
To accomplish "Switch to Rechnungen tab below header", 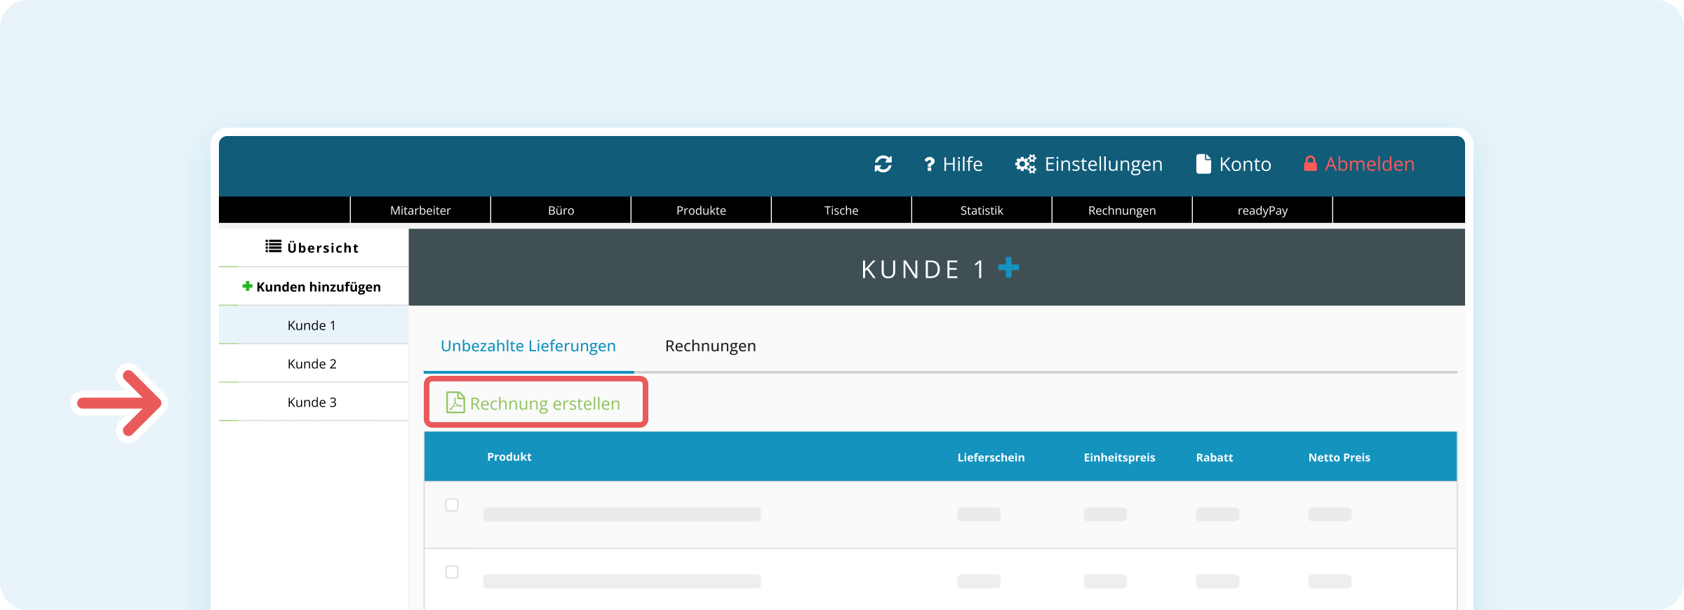I will tap(710, 346).
